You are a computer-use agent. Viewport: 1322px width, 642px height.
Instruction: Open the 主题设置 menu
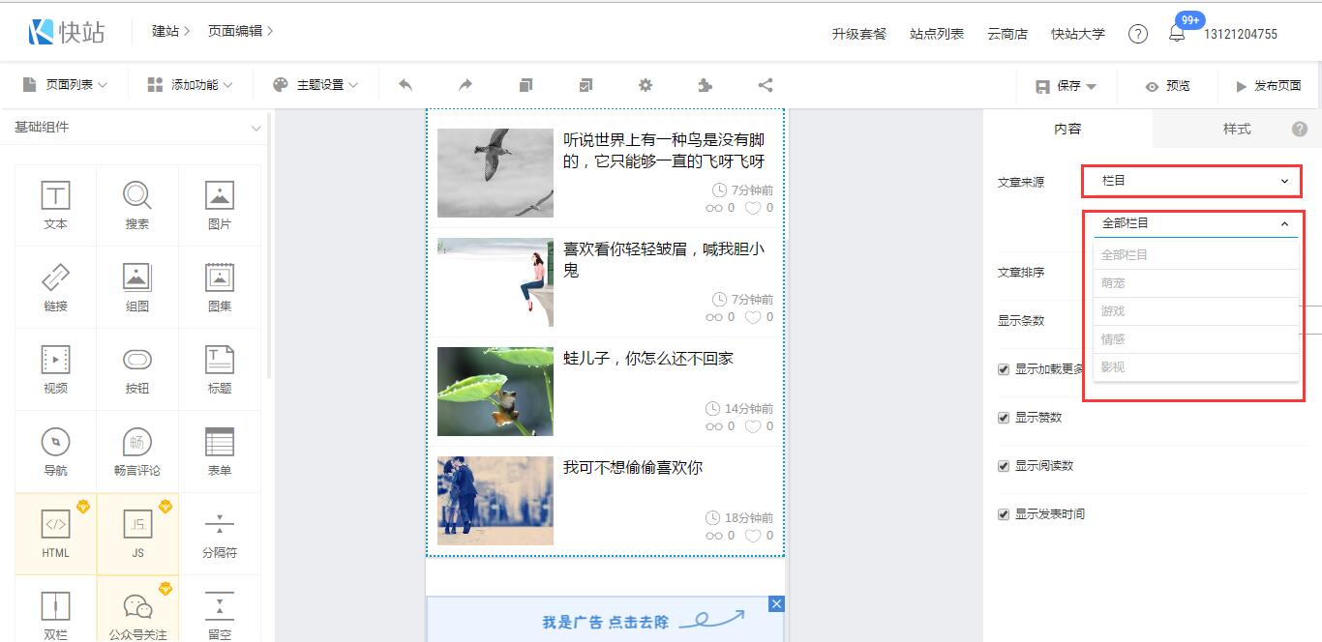click(316, 85)
